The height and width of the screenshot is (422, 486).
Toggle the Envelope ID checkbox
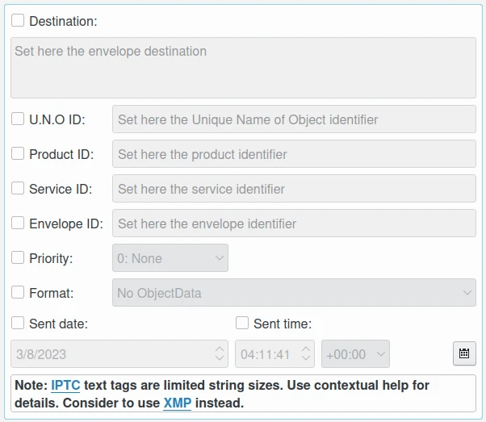click(18, 224)
